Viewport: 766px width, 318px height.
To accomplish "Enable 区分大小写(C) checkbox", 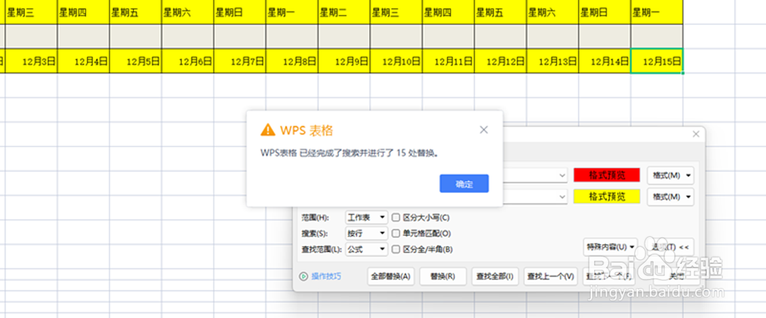I will (x=396, y=217).
